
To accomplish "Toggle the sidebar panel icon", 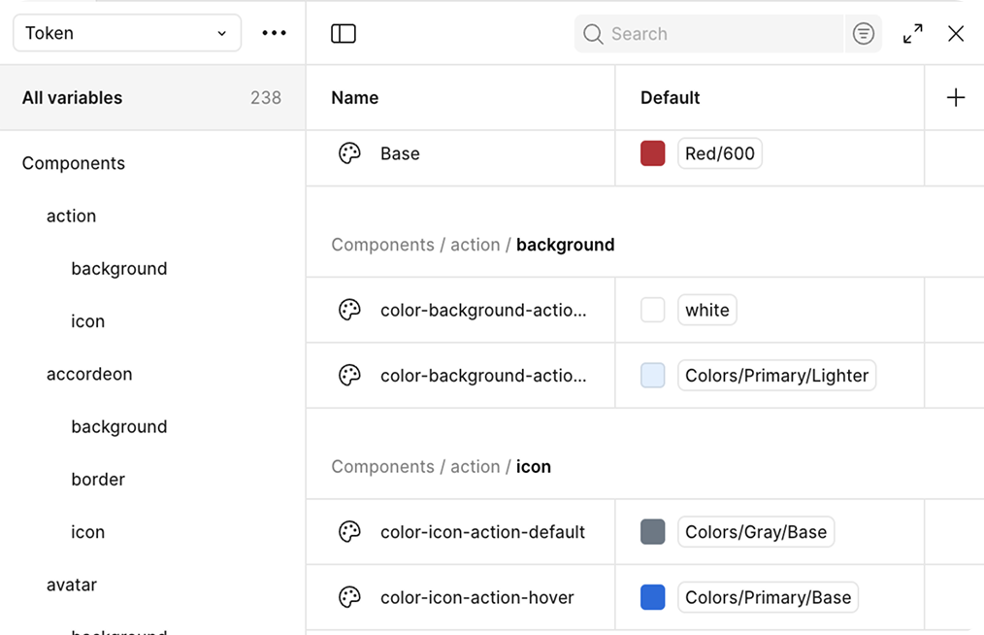I will tap(344, 34).
